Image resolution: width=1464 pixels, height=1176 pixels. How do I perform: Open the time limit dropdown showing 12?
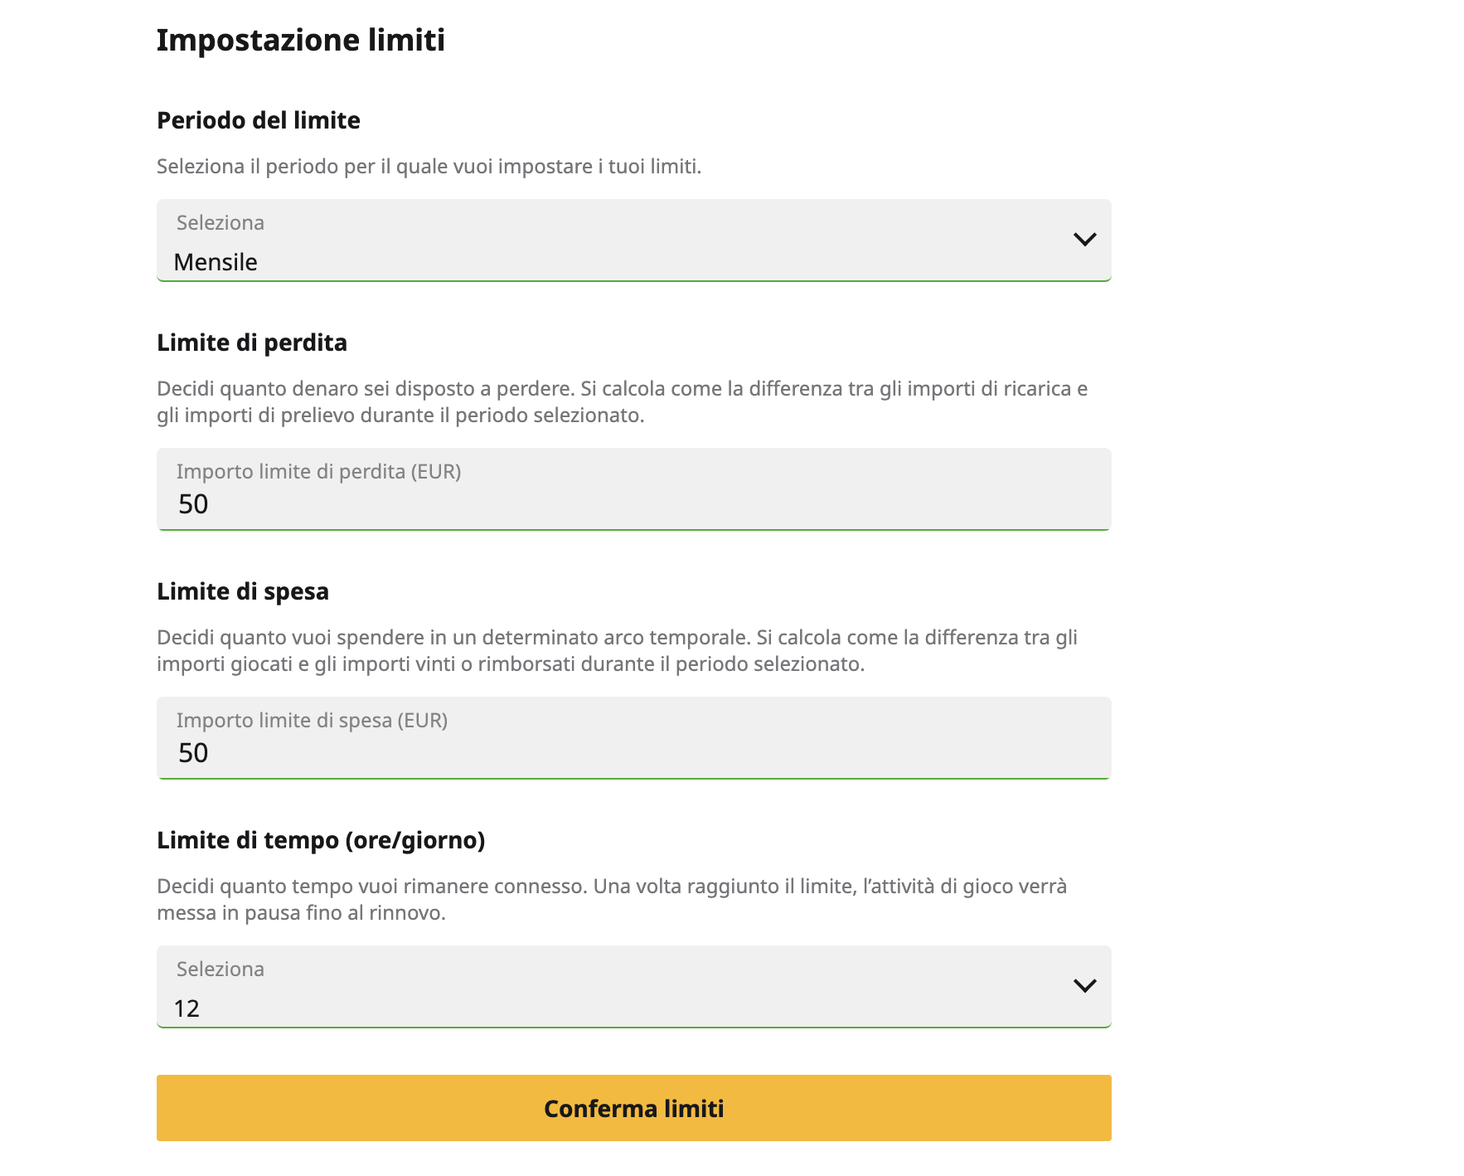pos(633,987)
